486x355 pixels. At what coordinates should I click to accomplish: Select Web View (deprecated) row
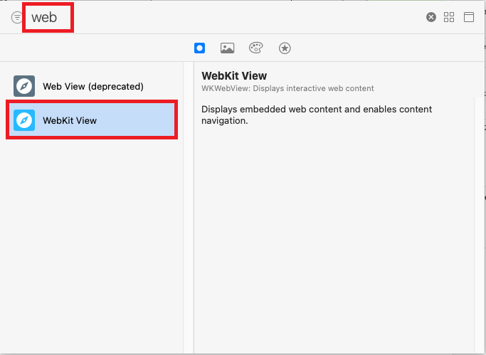click(92, 86)
